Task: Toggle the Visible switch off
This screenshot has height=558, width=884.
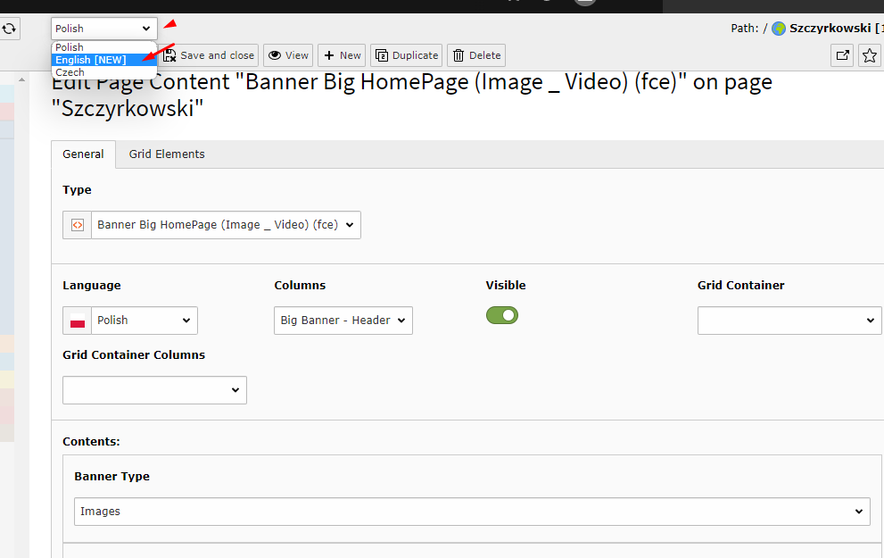Action: pos(501,315)
